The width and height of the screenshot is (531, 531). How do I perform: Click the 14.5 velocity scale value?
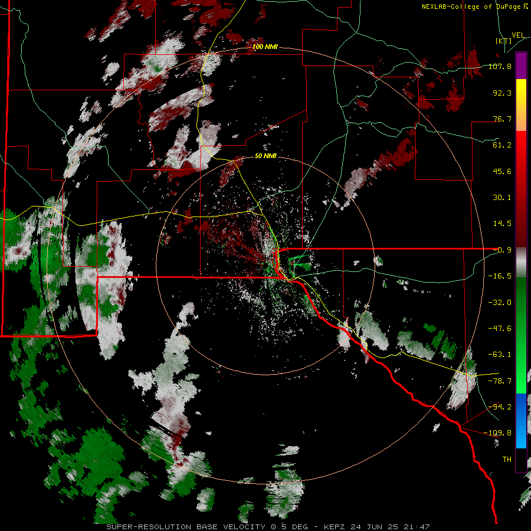tap(502, 224)
